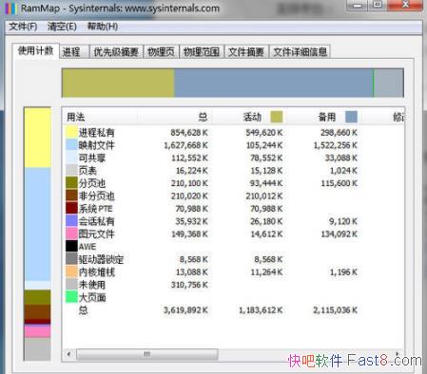Click the olive 分页池 color swatch
Viewport: 427px width, 374px height.
(x=71, y=182)
